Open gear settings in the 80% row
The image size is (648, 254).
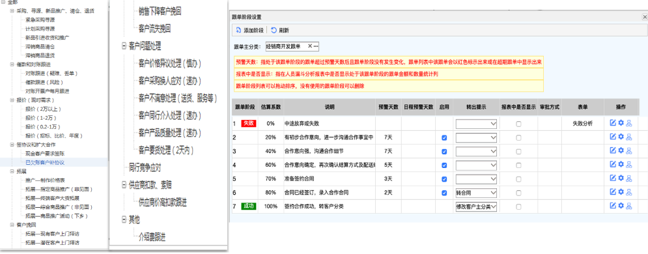(621, 192)
